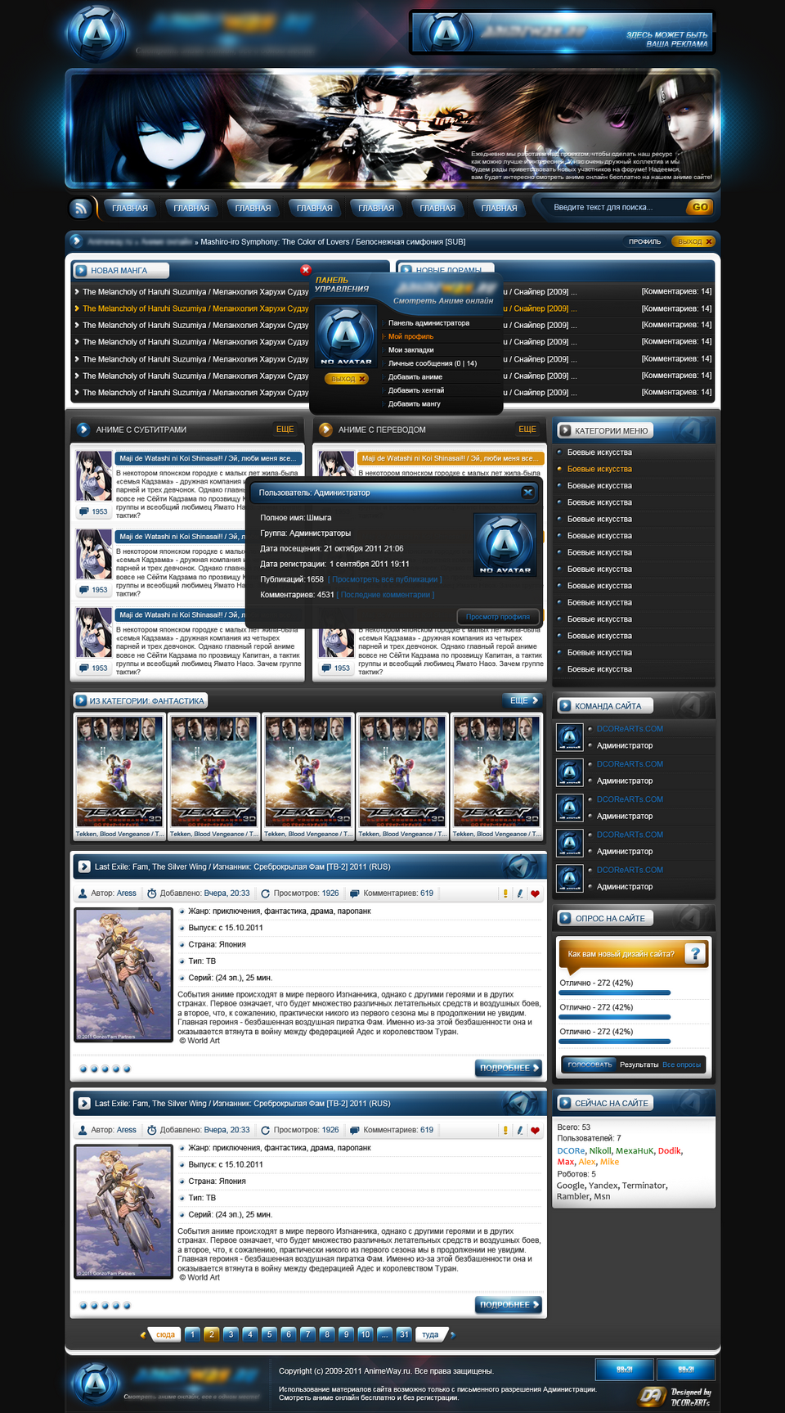Click the author icon beside Aress in first post
Screen dimensions: 785x1413
(x=83, y=893)
